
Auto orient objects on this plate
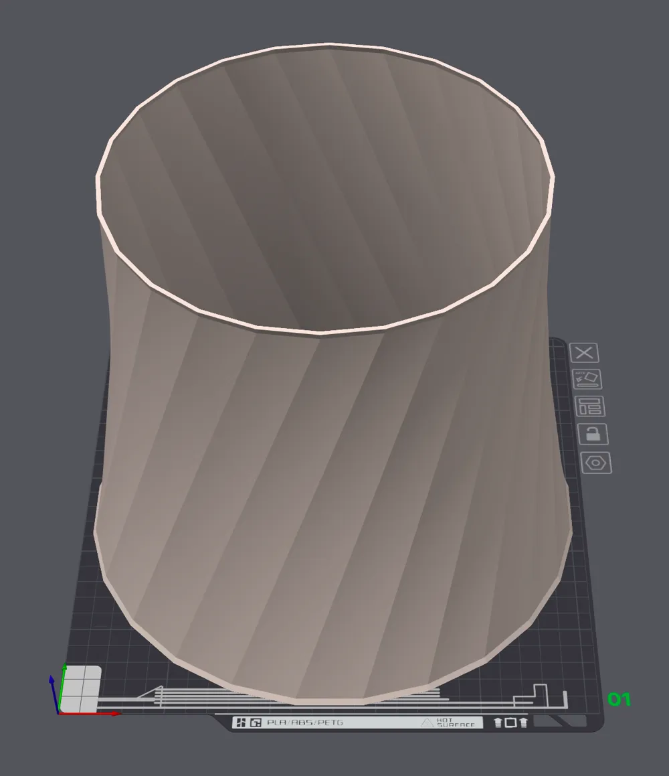tap(587, 379)
